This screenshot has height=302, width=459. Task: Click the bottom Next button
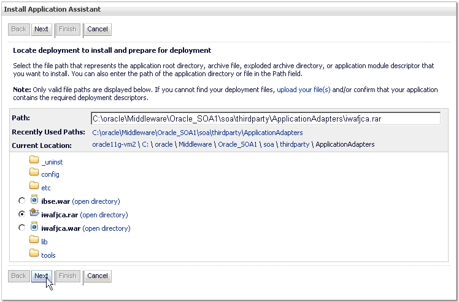(x=41, y=276)
